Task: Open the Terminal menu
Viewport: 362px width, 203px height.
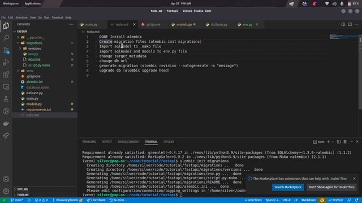Action: pyautogui.click(x=57, y=17)
